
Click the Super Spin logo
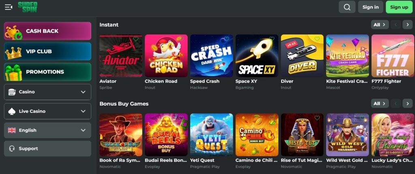point(28,7)
